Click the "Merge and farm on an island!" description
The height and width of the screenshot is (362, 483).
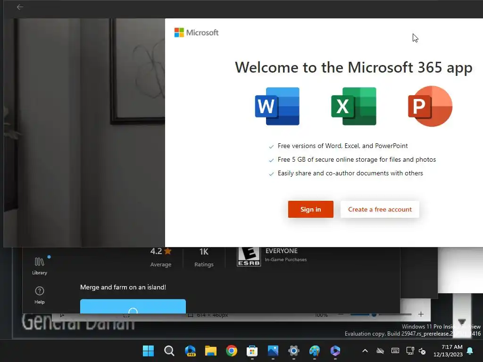pyautogui.click(x=123, y=287)
